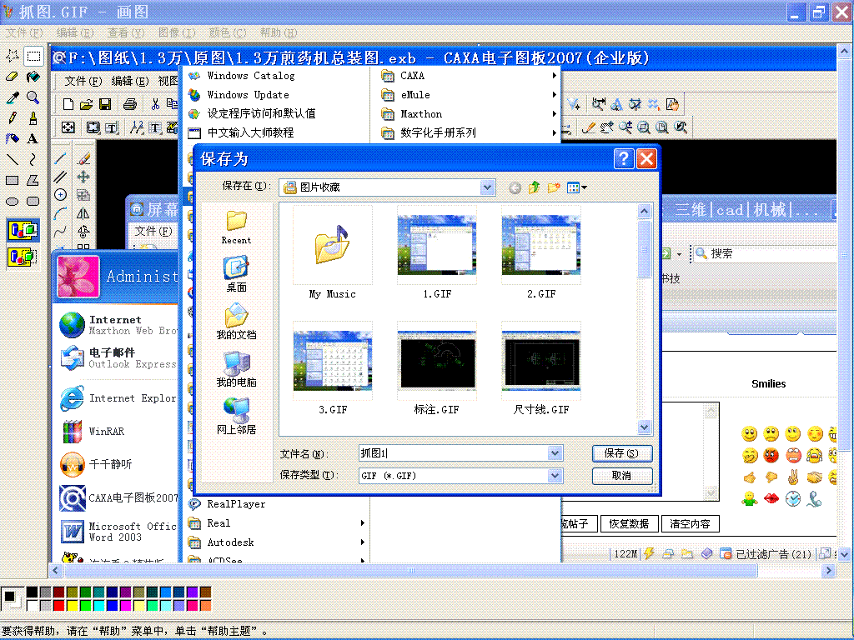Select the straight Line tool
This screenshot has height=640, width=854.
[x=12, y=159]
